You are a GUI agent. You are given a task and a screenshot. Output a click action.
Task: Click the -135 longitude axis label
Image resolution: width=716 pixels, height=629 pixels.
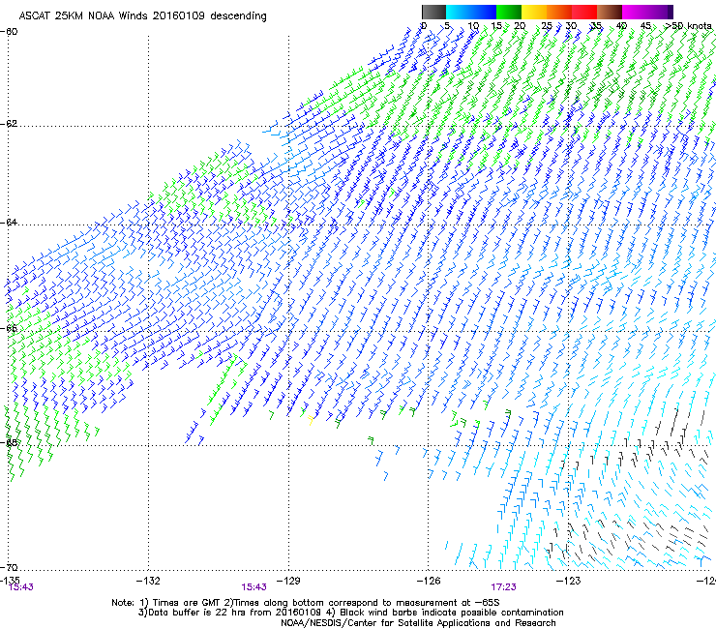9,581
